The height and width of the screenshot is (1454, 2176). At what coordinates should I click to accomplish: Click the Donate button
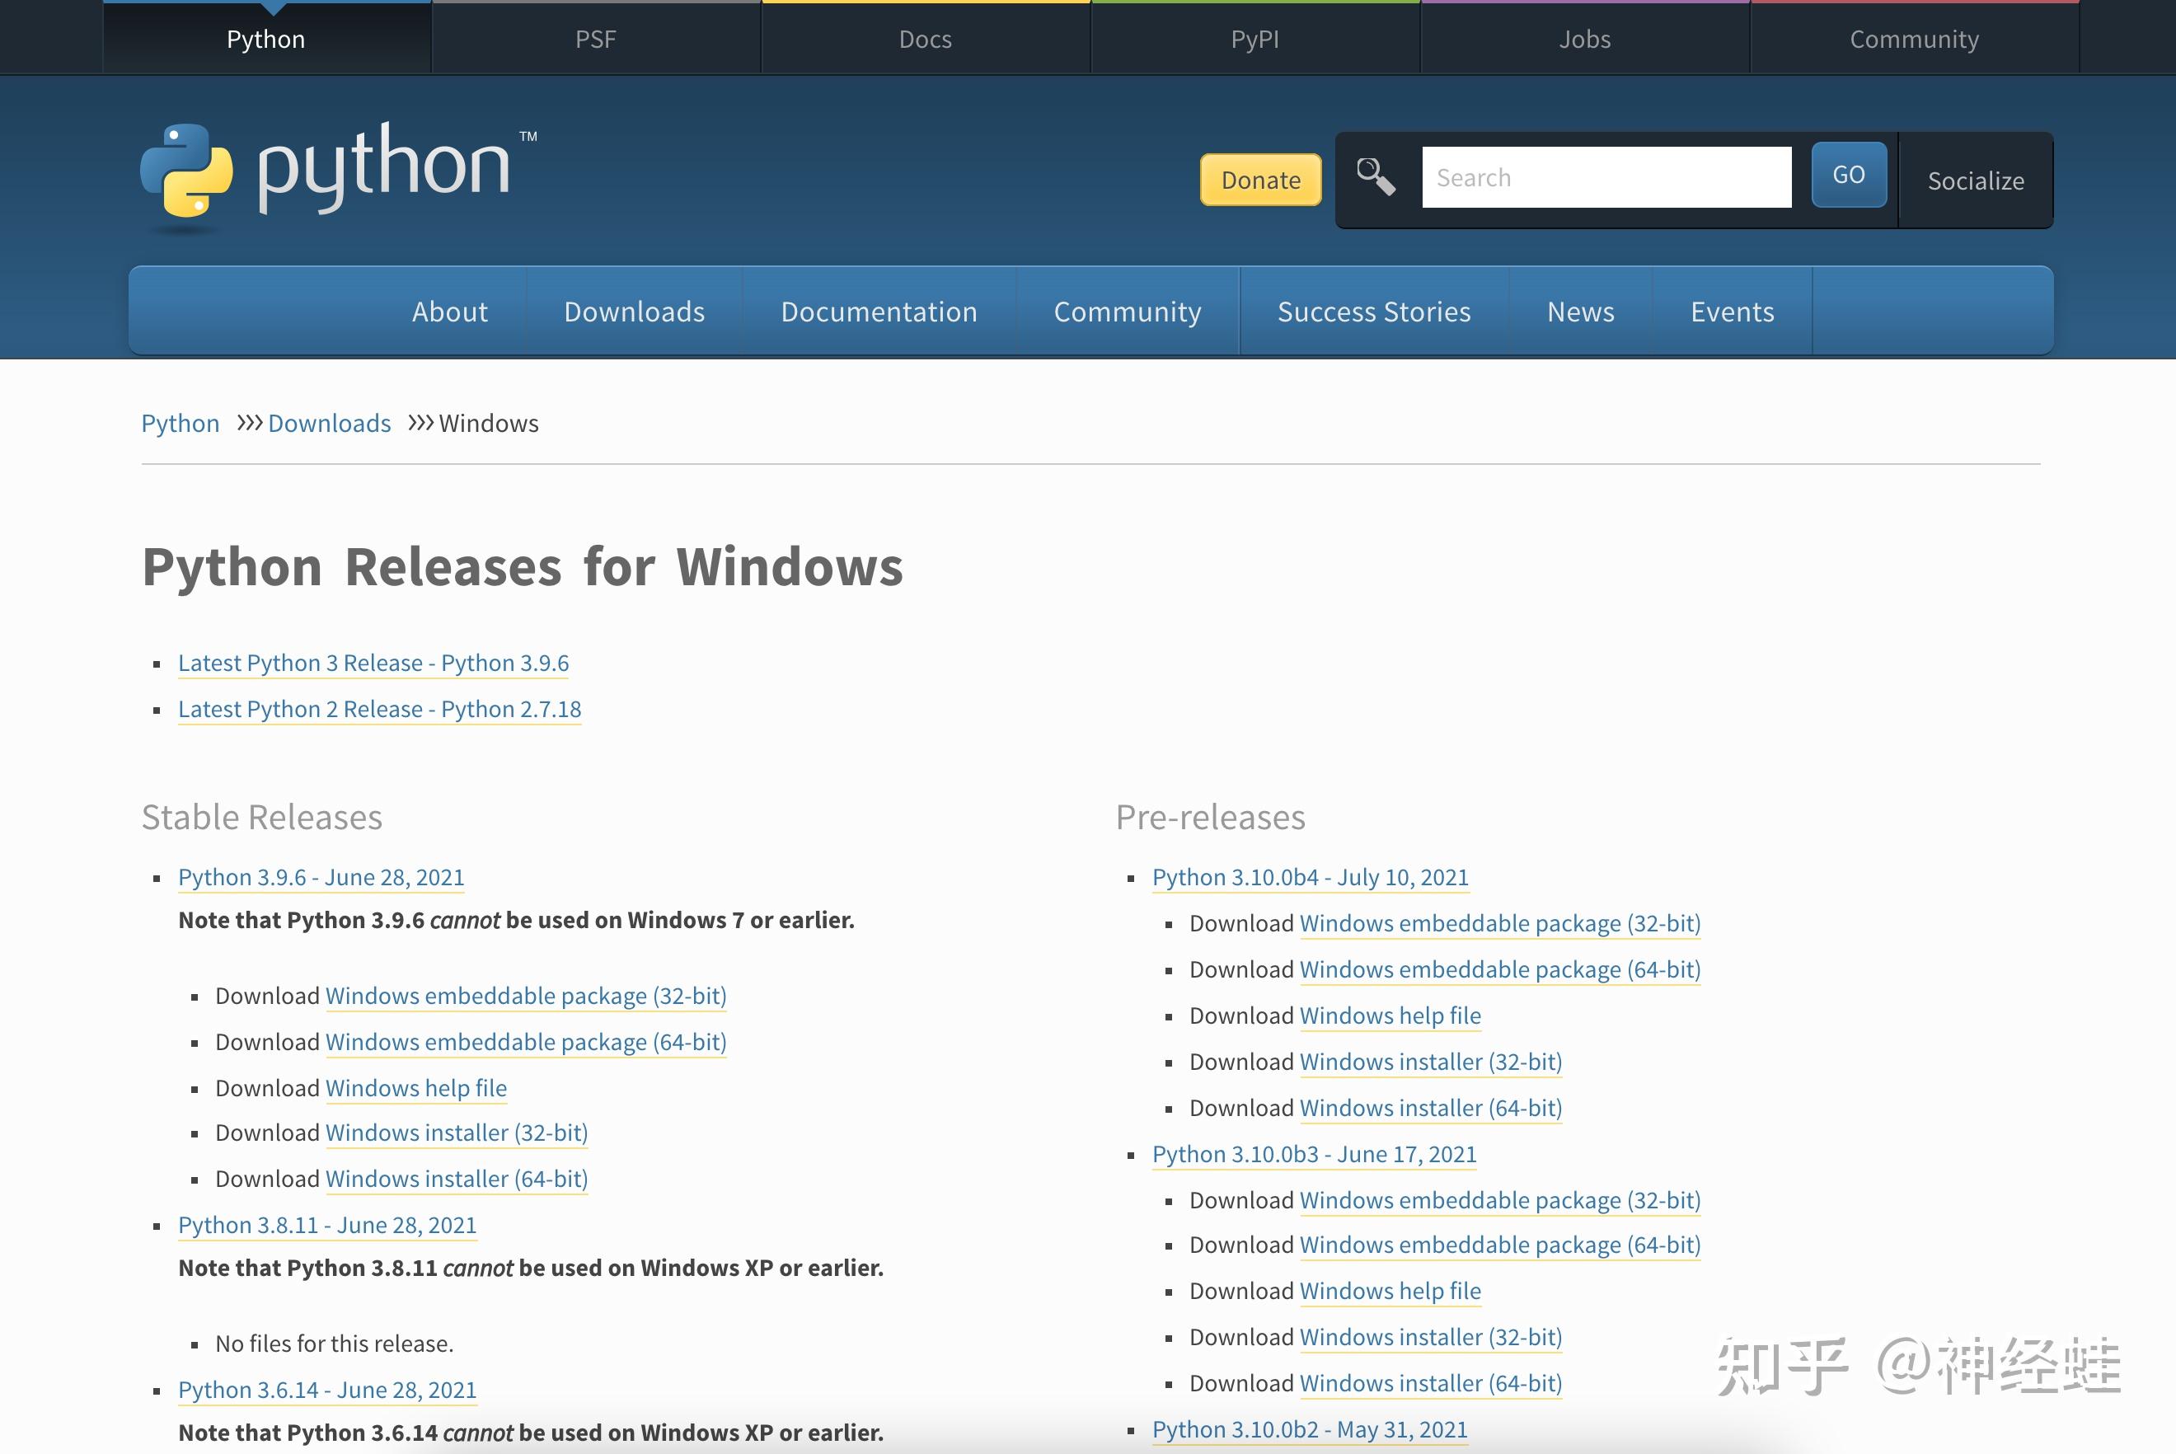[1259, 180]
